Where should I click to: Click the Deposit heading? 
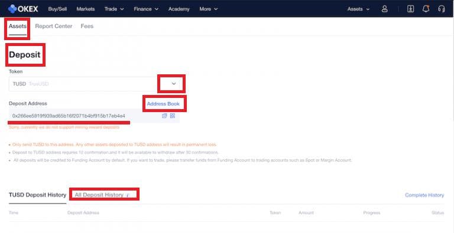25,54
